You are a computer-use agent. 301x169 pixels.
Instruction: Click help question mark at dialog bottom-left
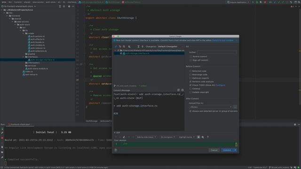(116, 150)
